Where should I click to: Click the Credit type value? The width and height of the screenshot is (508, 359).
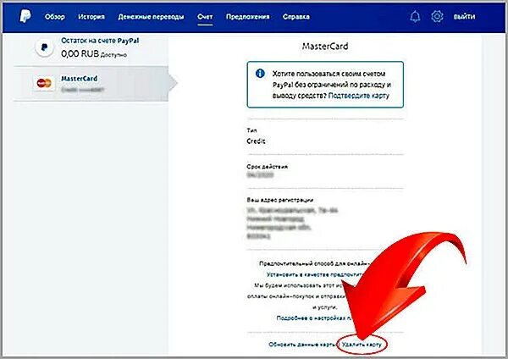point(256,141)
